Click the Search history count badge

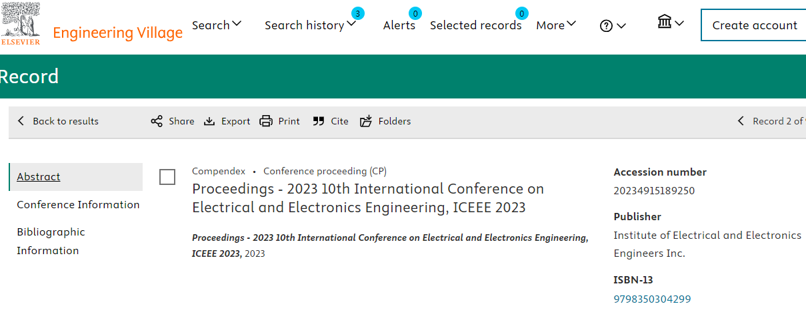coord(358,13)
